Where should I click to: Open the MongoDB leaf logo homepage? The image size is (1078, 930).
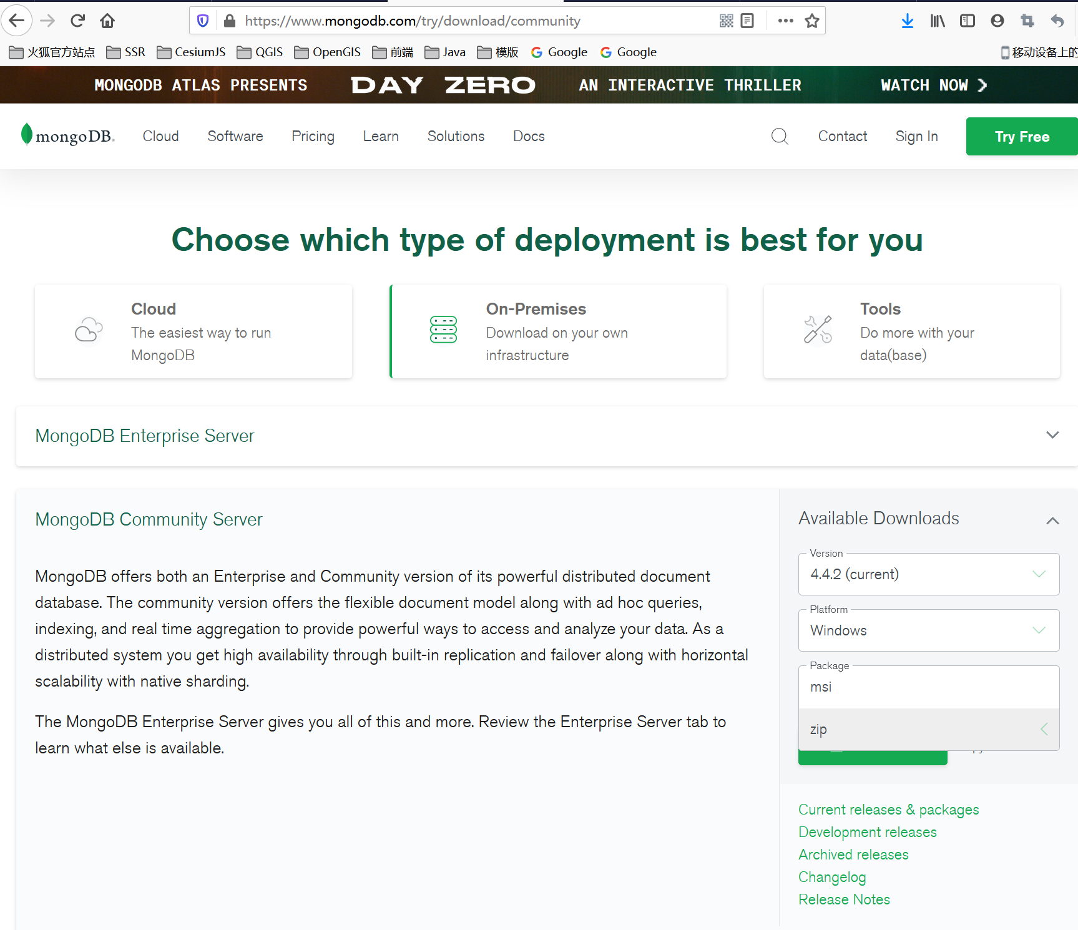(67, 135)
